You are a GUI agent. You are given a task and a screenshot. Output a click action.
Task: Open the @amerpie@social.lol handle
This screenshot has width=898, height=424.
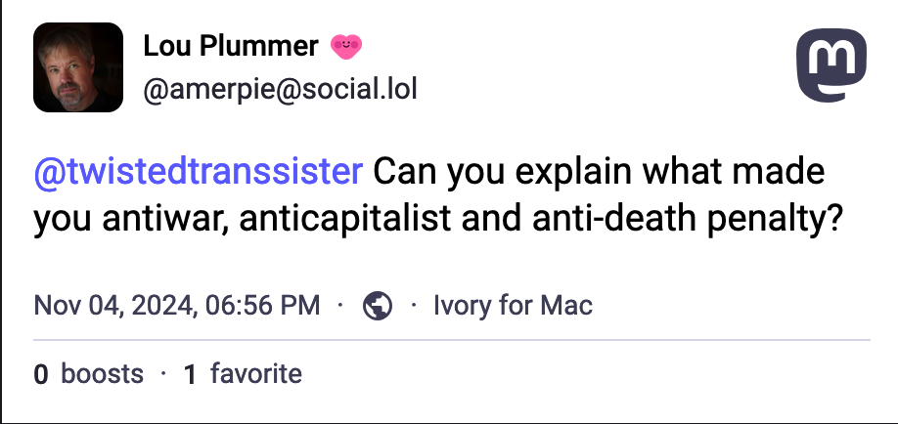click(x=281, y=90)
